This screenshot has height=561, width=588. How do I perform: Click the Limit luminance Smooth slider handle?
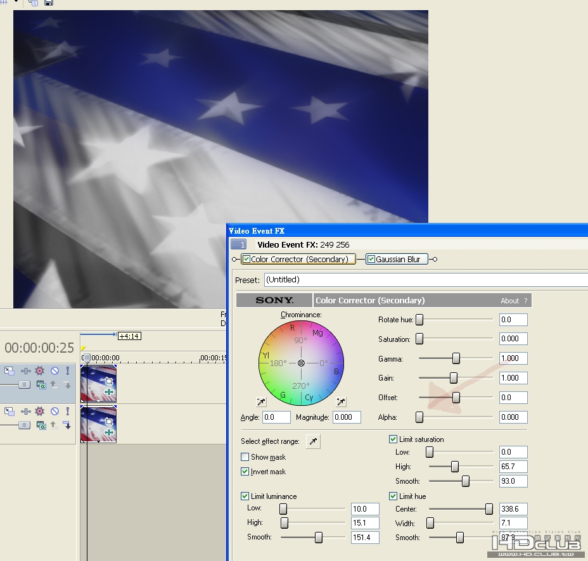click(318, 538)
